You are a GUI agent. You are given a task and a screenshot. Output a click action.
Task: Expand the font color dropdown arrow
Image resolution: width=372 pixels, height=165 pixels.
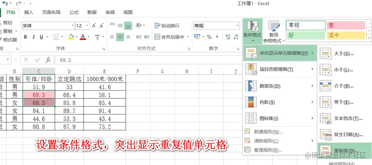click(89, 37)
